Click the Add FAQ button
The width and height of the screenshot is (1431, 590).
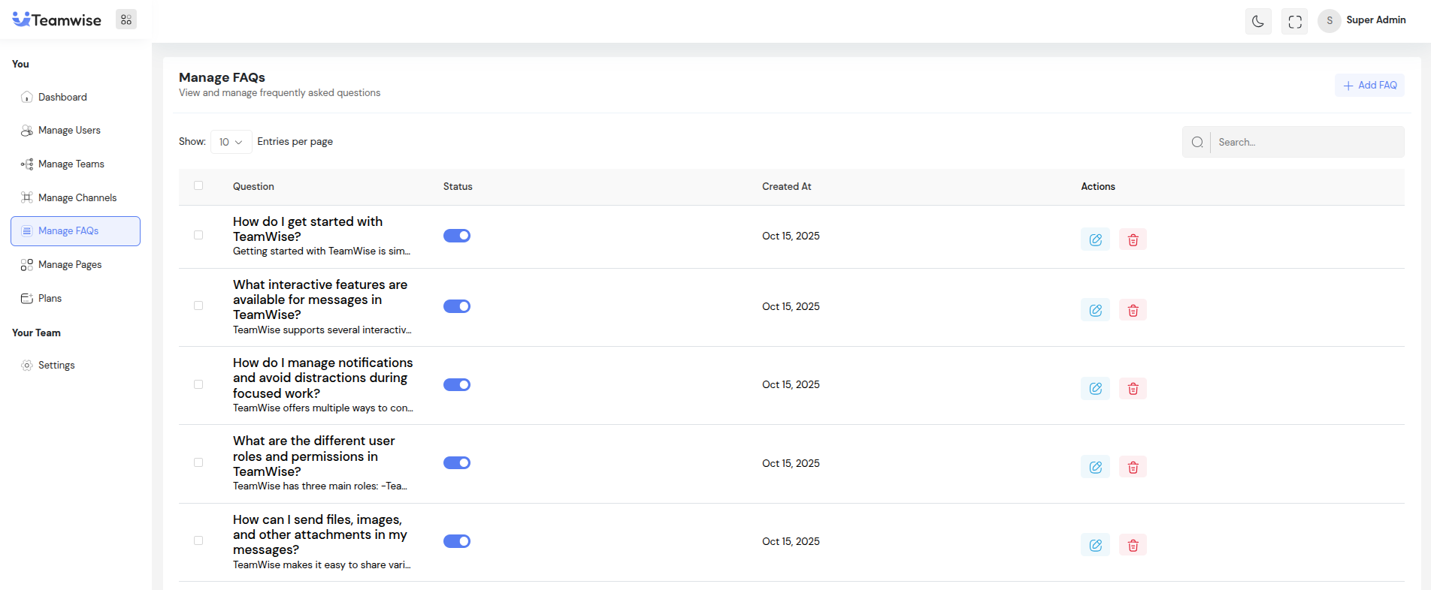coord(1369,86)
